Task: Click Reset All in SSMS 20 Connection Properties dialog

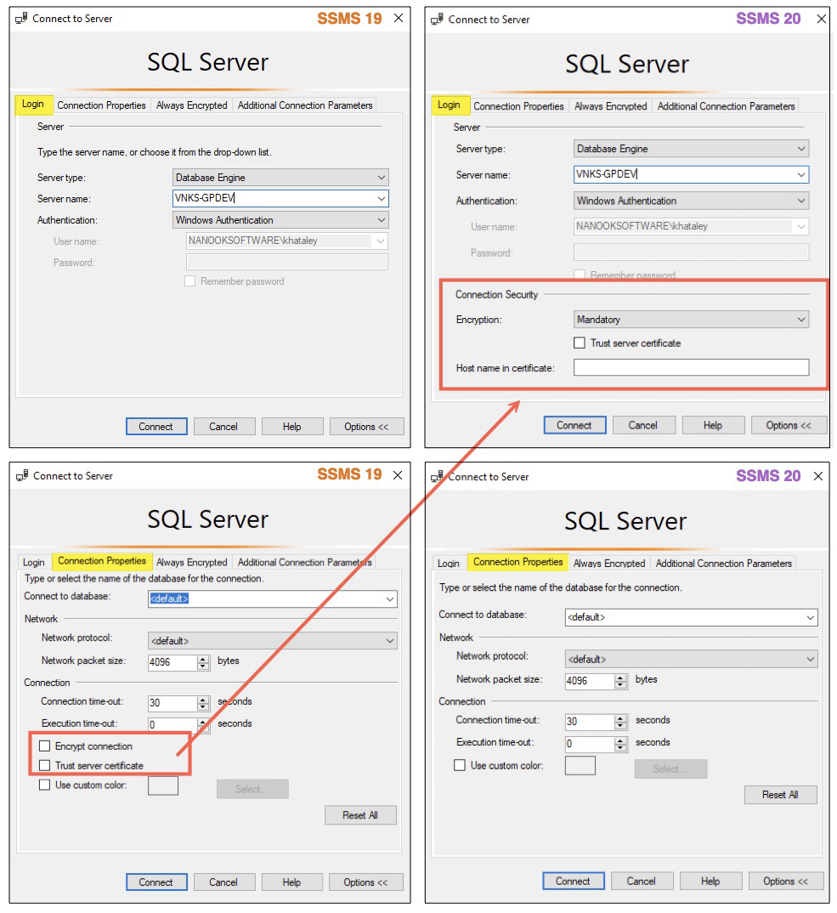Action: 780,795
